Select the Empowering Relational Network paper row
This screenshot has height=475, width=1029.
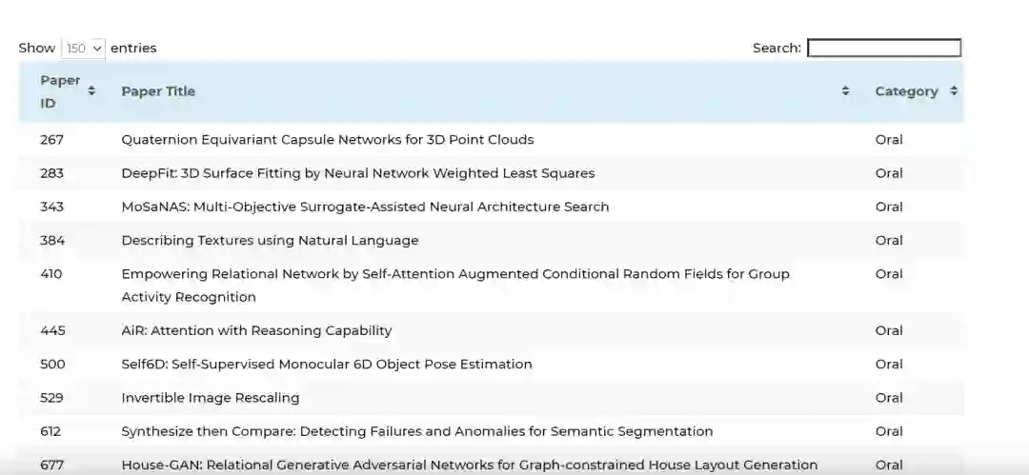point(454,285)
